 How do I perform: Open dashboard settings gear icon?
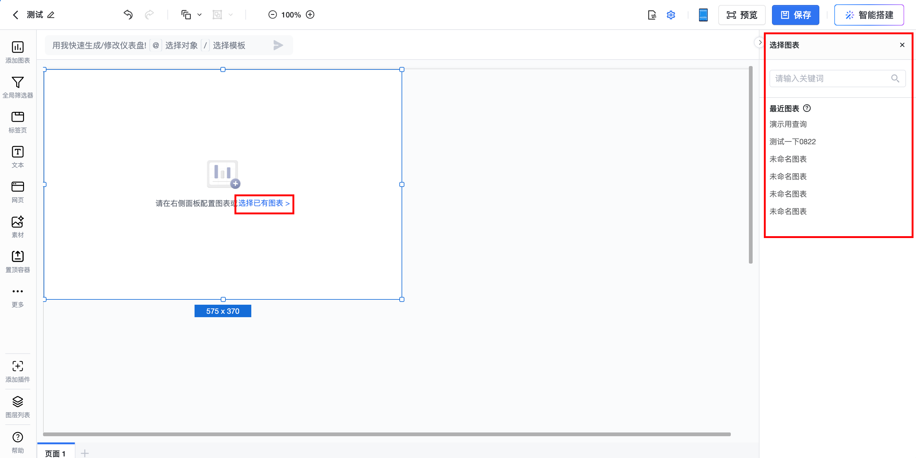click(671, 15)
